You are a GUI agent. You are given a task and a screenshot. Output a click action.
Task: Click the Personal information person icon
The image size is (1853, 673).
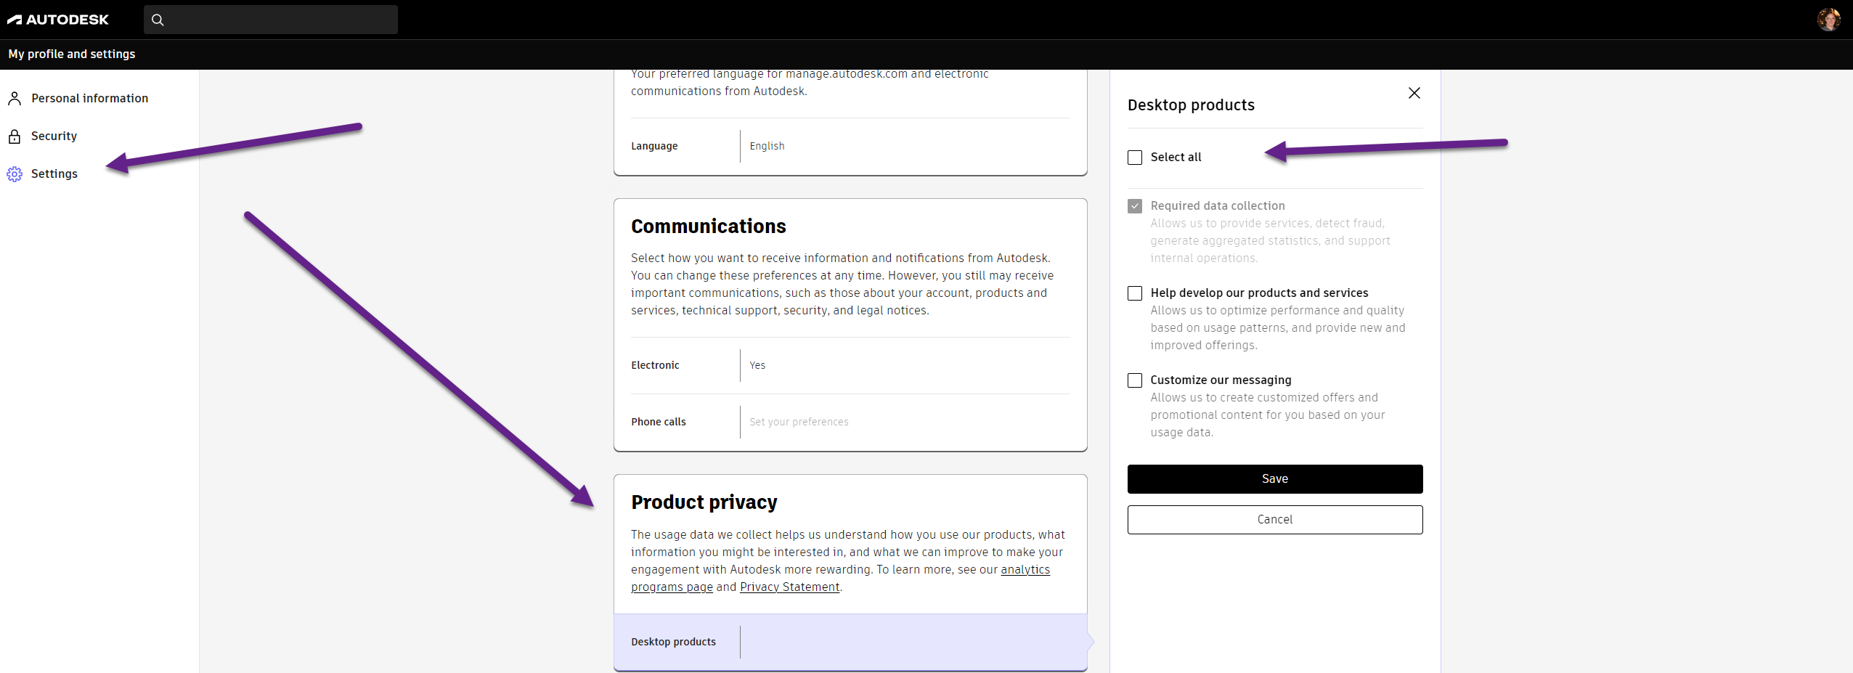(15, 99)
